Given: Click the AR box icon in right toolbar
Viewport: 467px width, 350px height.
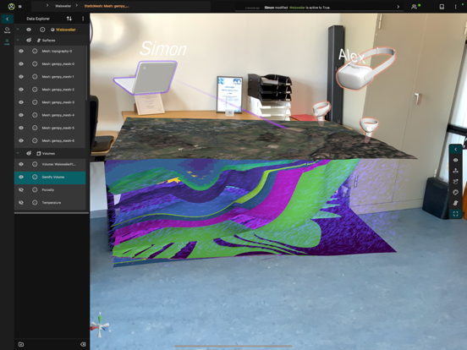Looking at the screenshot, I should (455, 182).
